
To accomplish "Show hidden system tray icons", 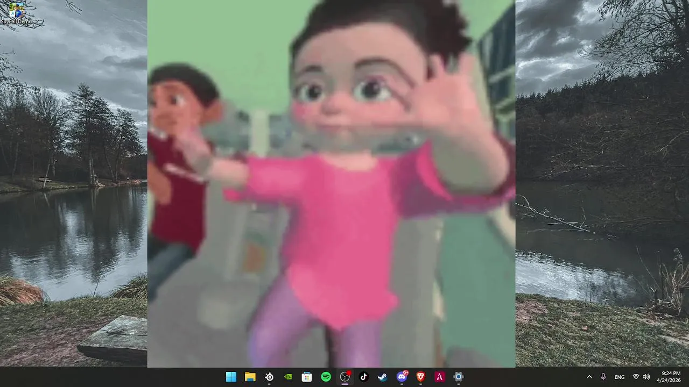I will point(589,377).
